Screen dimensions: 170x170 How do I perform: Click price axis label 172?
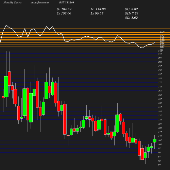point(160,87)
